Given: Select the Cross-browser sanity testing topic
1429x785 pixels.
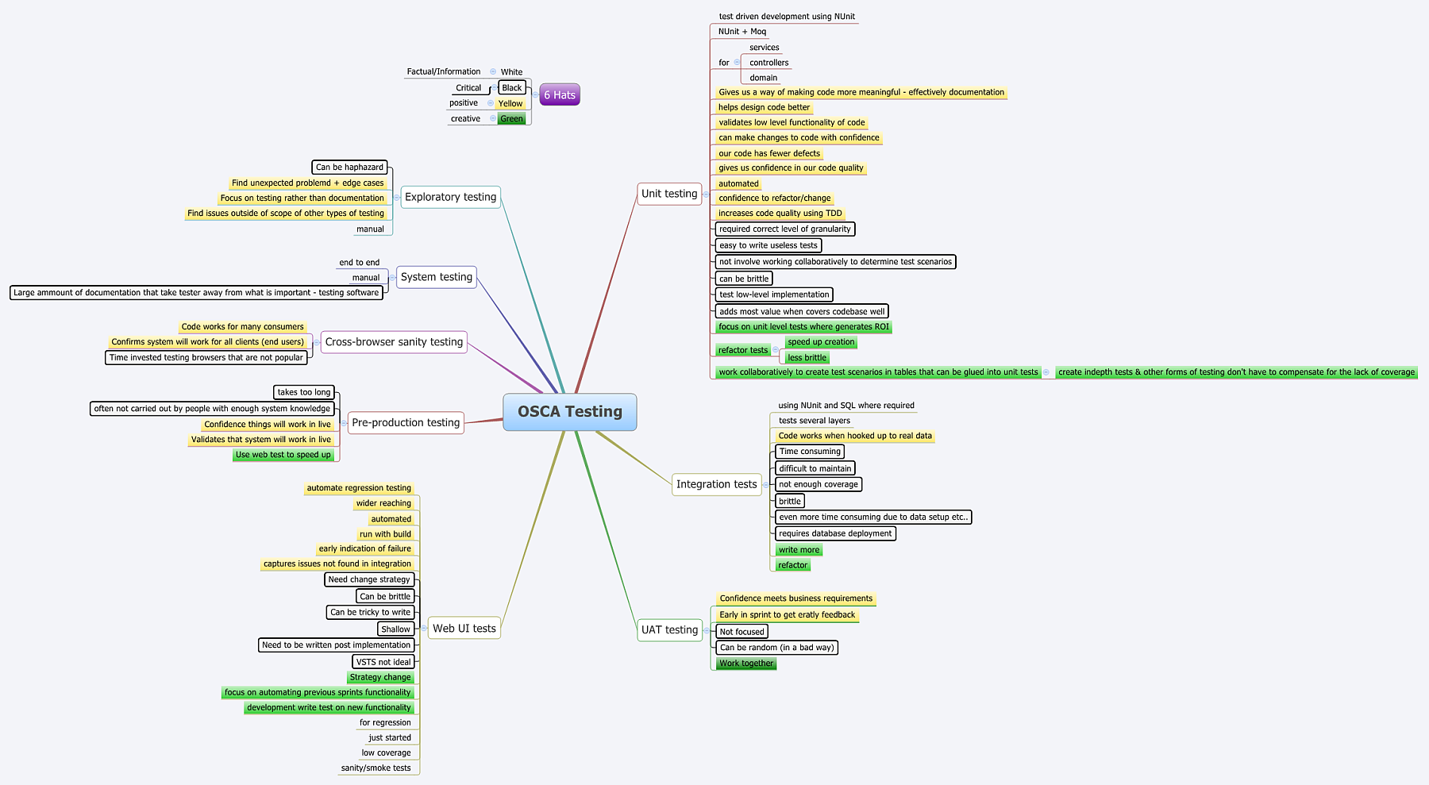Looking at the screenshot, I should coord(394,342).
